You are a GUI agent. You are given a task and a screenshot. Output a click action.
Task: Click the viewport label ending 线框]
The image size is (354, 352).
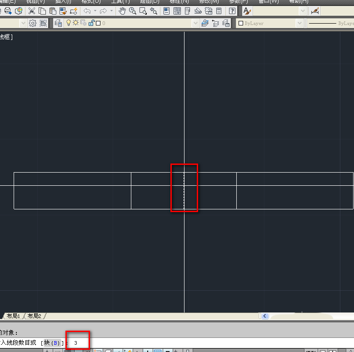click(6, 37)
